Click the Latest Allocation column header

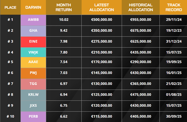[102, 7]
